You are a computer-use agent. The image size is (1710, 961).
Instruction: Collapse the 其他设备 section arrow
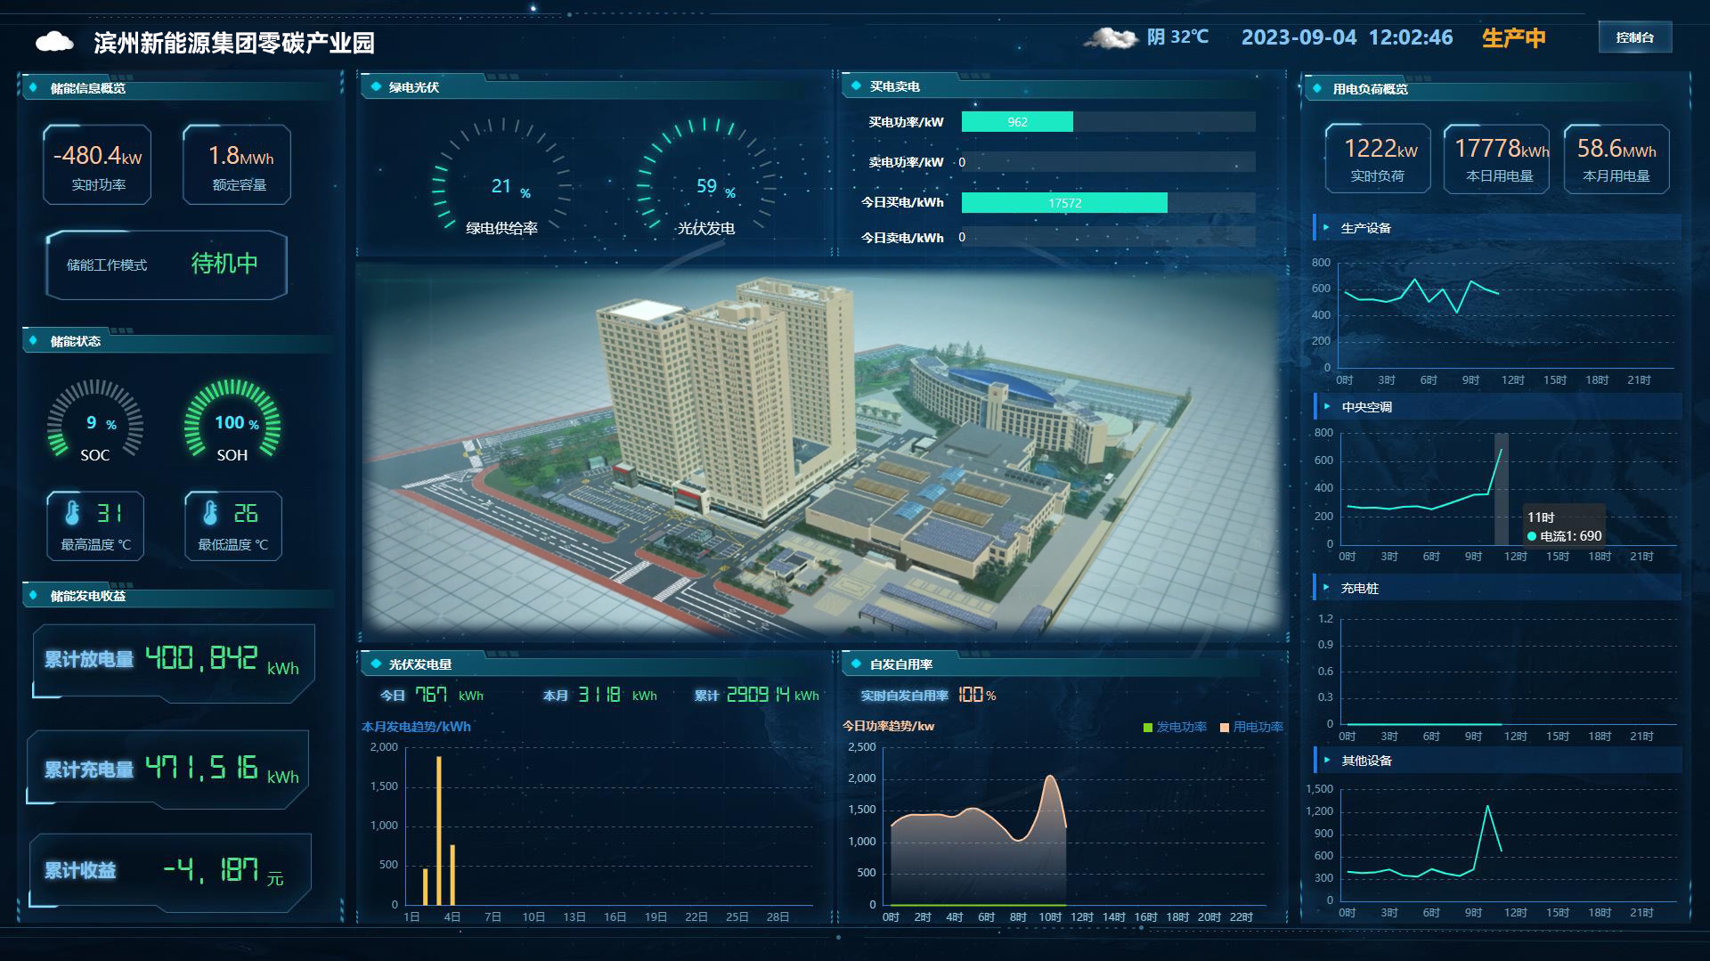pos(1326,761)
